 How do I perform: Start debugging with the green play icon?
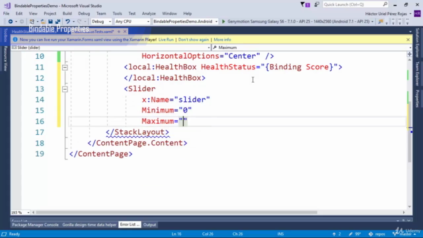point(223,22)
